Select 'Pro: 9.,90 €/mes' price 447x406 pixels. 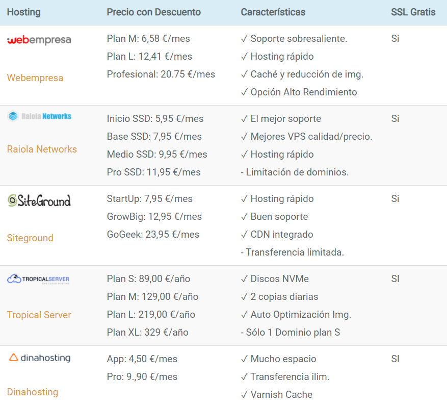tap(142, 376)
